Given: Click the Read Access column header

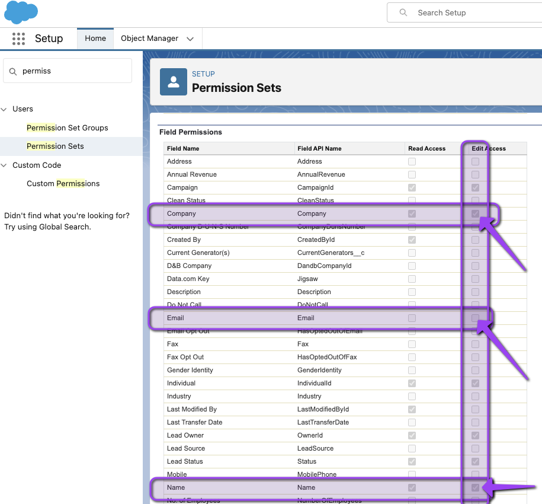Looking at the screenshot, I should [x=426, y=148].
